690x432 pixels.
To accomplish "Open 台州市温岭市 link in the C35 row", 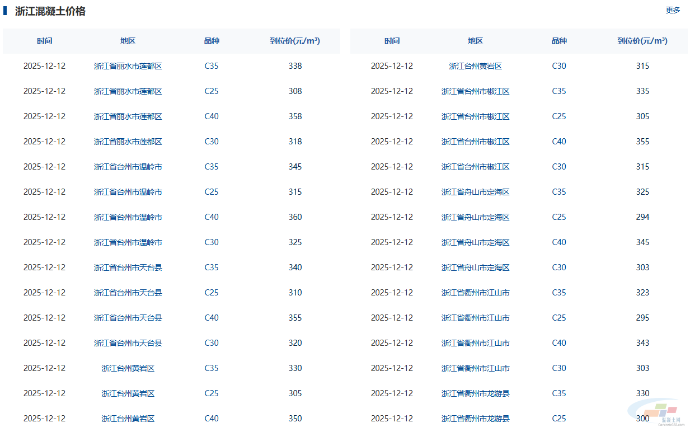I will click(x=128, y=167).
